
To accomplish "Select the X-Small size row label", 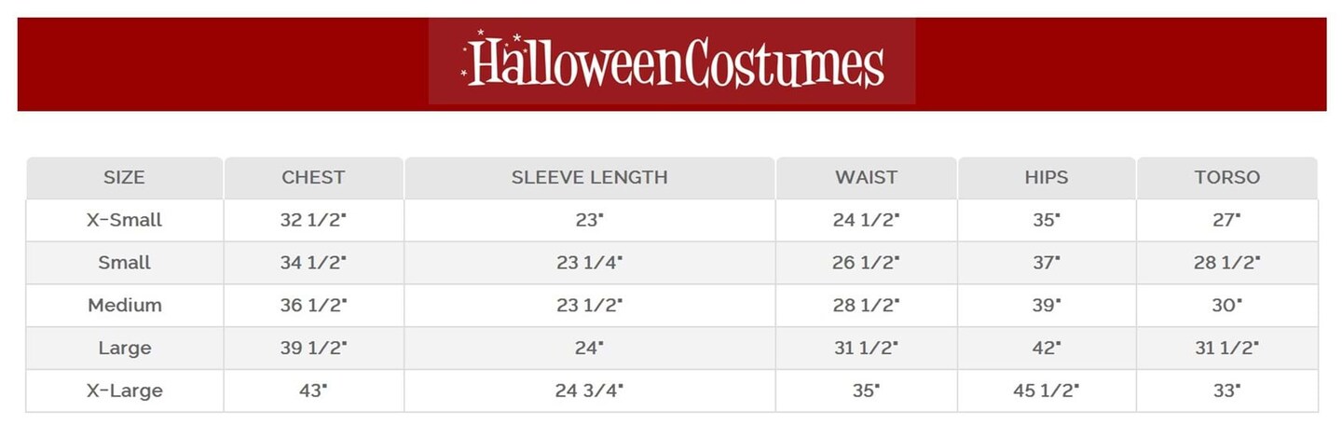I will (124, 220).
